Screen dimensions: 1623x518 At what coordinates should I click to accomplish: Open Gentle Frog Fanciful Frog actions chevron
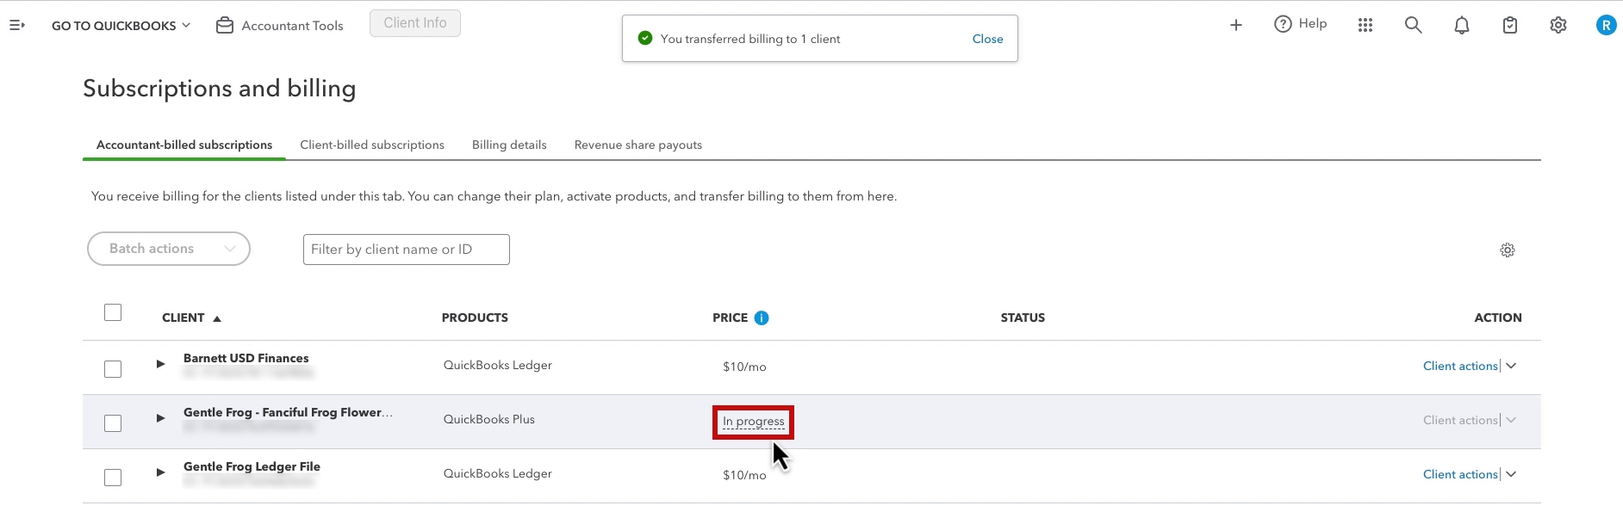(1511, 420)
